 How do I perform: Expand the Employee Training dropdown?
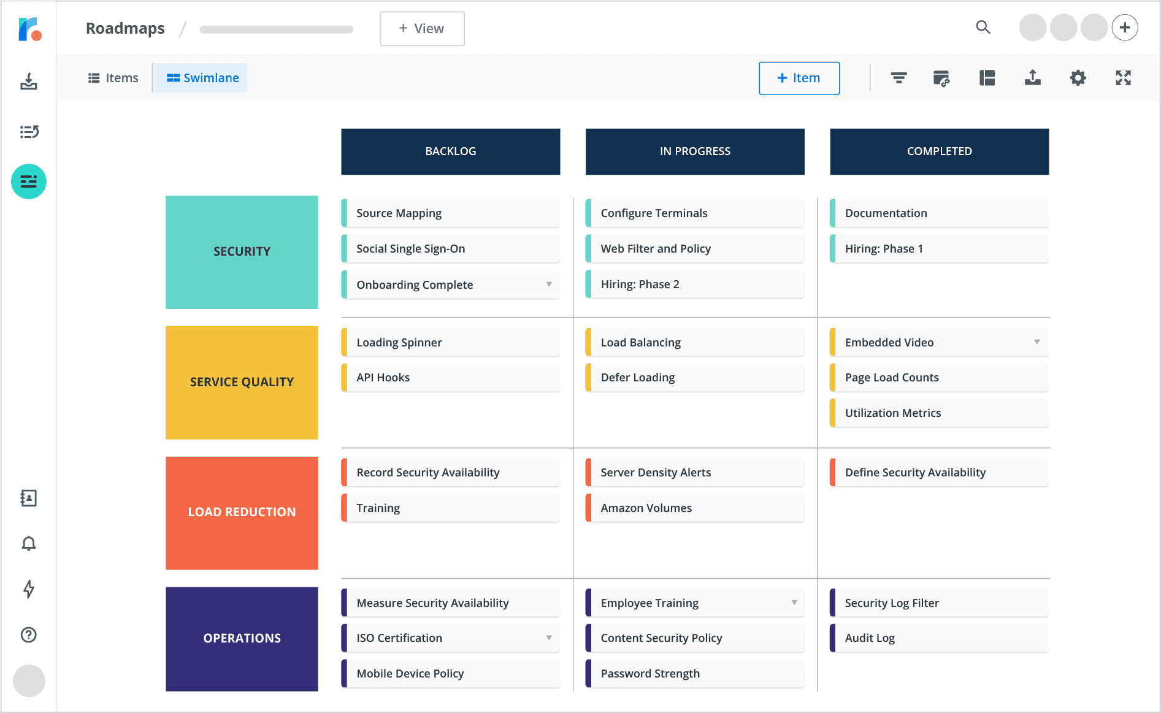[794, 603]
